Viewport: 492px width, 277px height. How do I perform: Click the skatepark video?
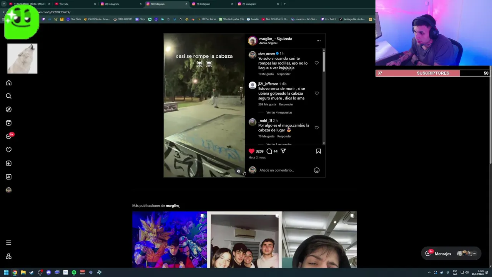(x=204, y=105)
